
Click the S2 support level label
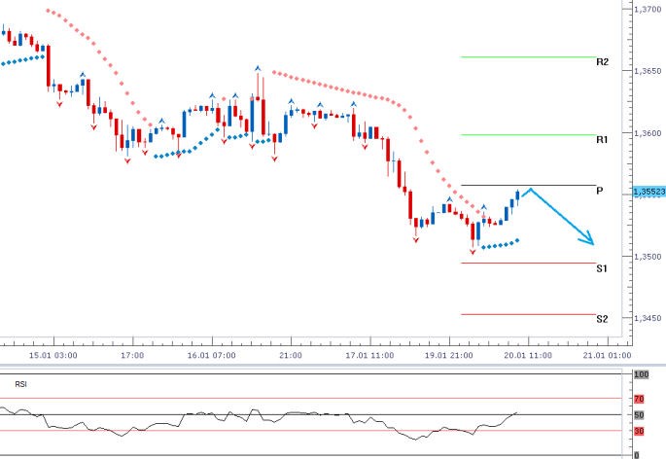602,319
